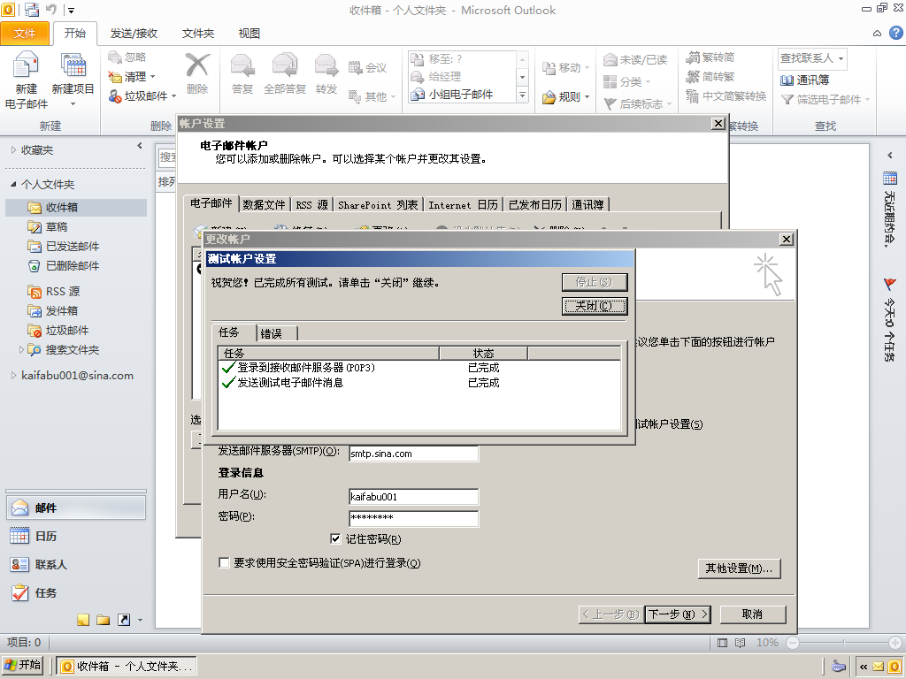Switch to Tasks (任务) in navigation pane
Viewport: 906px width, 679px height.
point(76,593)
